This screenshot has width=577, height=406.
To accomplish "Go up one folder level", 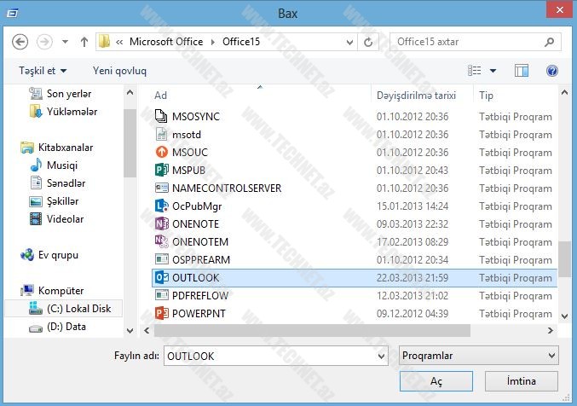I will pyautogui.click(x=84, y=41).
